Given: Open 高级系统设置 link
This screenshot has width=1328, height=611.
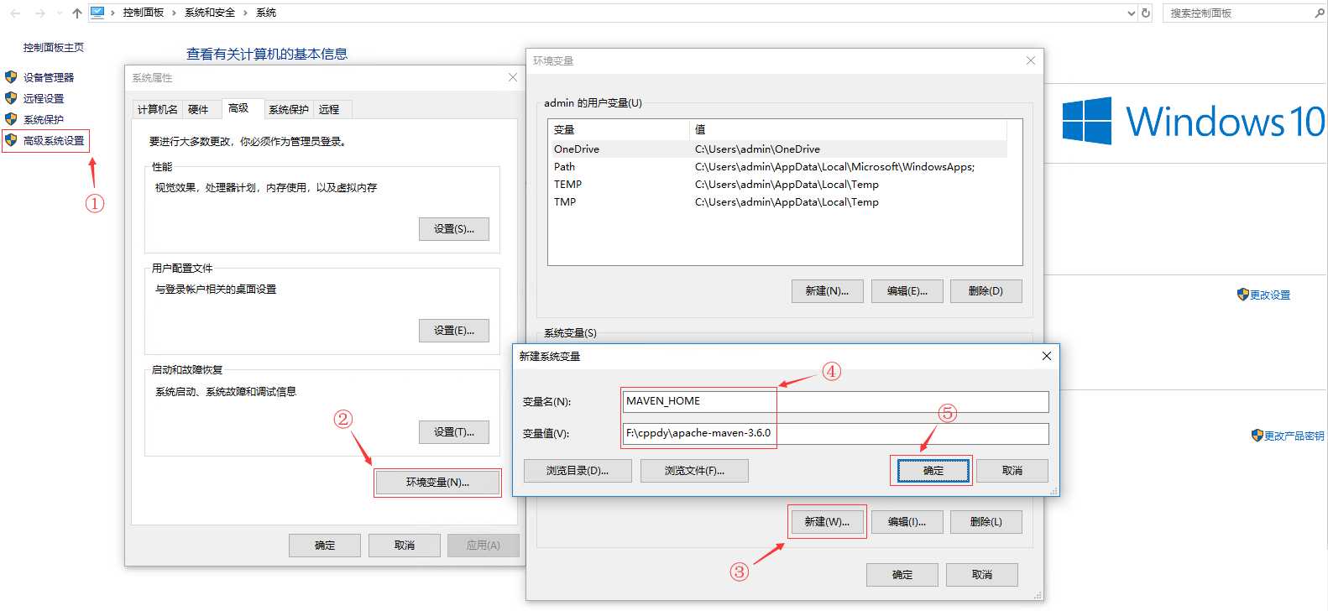Looking at the screenshot, I should (x=54, y=140).
